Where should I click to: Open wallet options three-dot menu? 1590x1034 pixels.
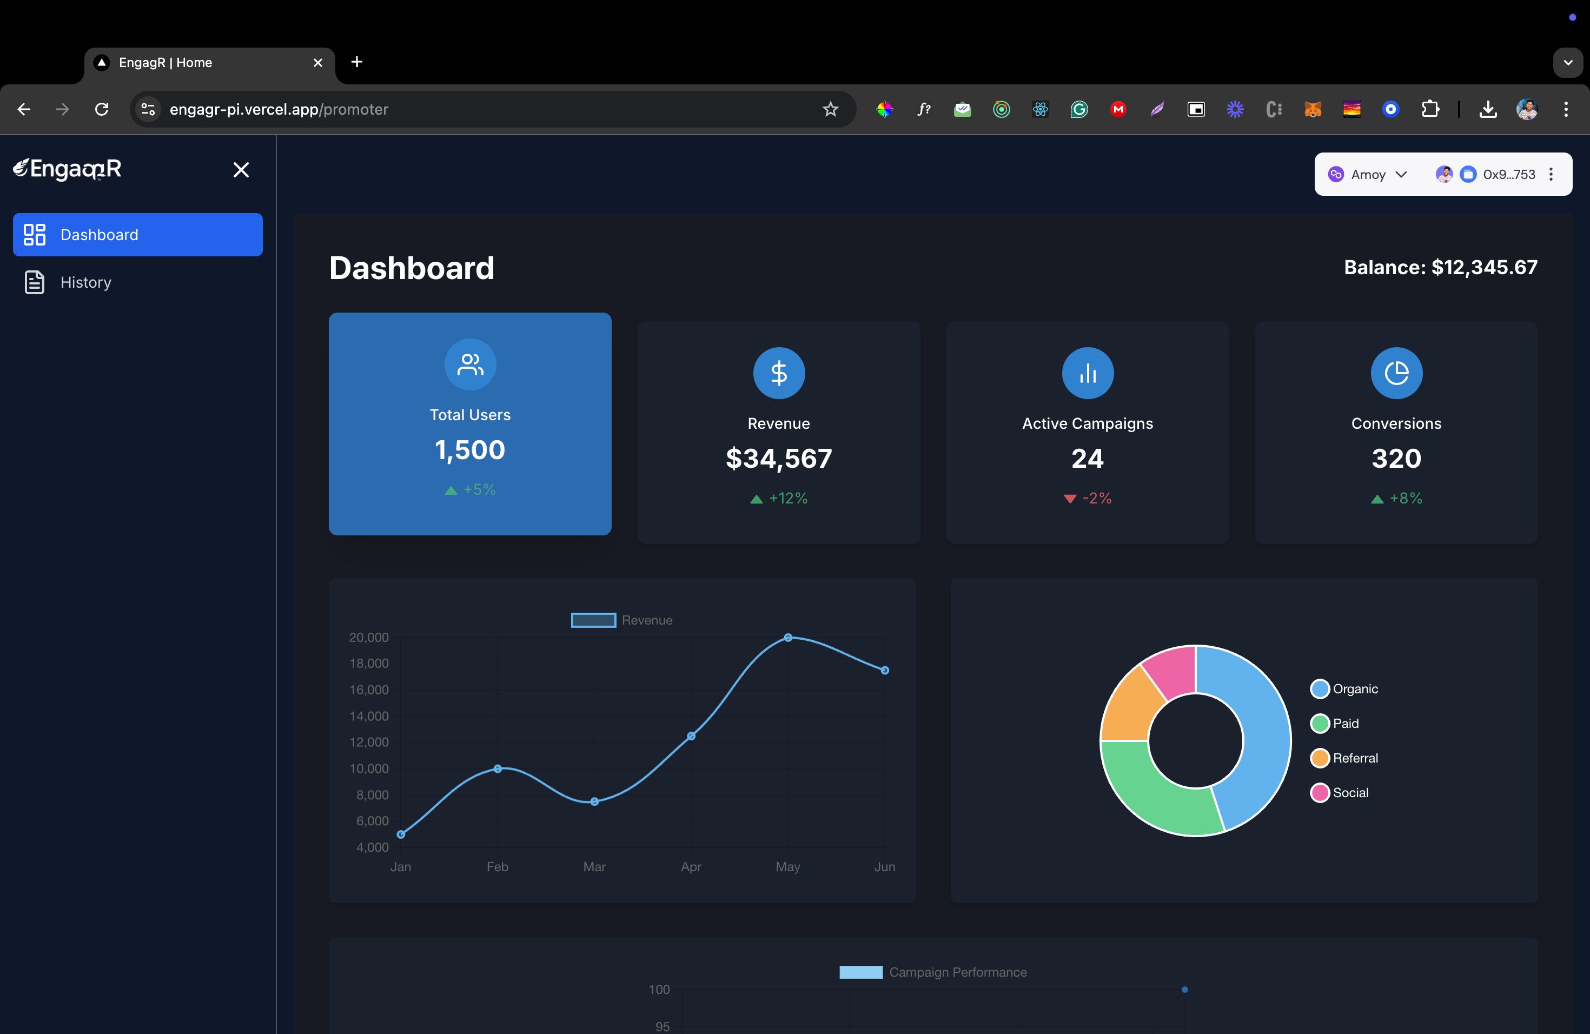(1551, 174)
